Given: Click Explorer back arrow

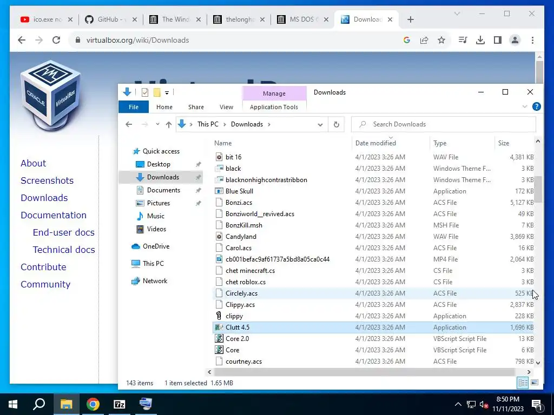Looking at the screenshot, I should pyautogui.click(x=129, y=124).
